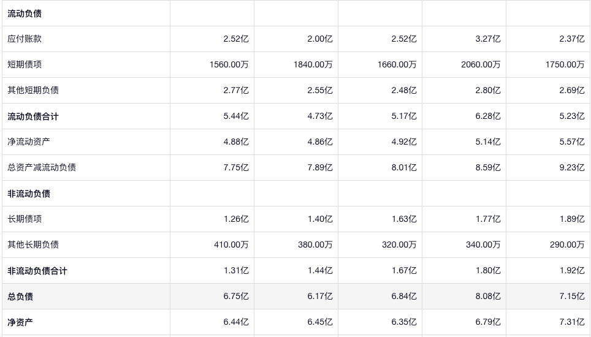Select the 2060.00万 short-term debt cell

click(x=481, y=64)
